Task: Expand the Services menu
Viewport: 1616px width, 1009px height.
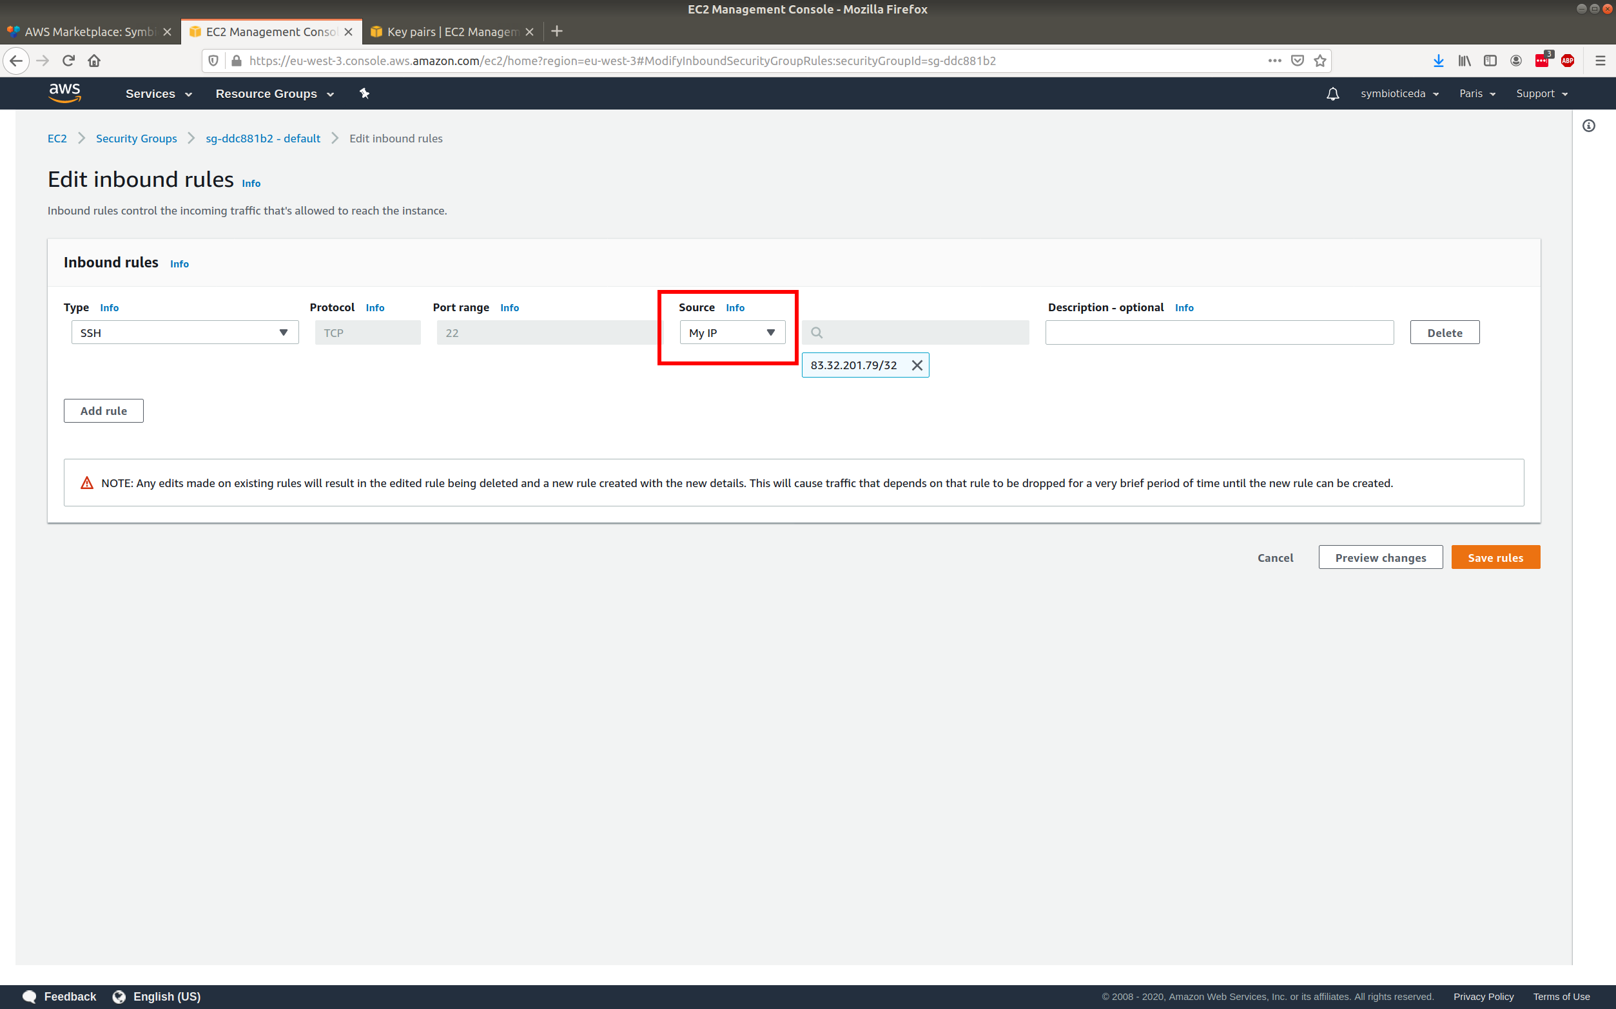Action: pos(159,94)
